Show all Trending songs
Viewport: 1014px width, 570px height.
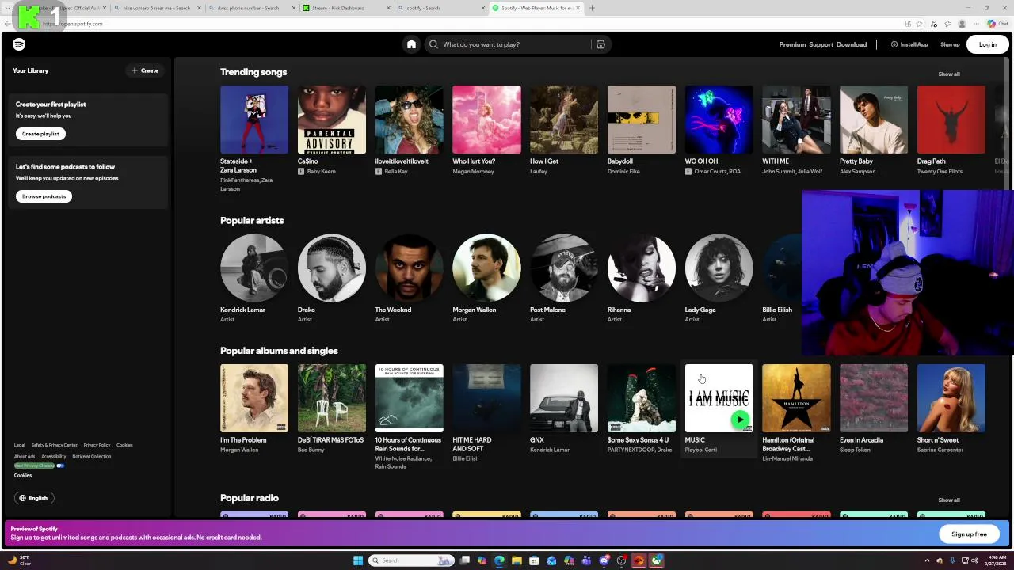(x=948, y=74)
